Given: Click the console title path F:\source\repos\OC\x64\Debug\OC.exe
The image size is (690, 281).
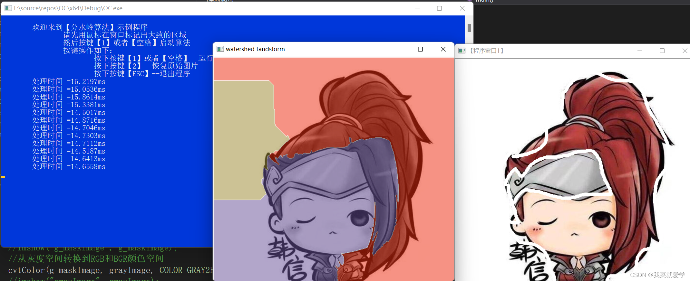Looking at the screenshot, I should [68, 8].
